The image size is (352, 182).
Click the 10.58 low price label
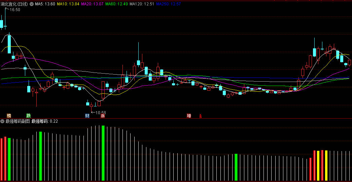coord(101,112)
